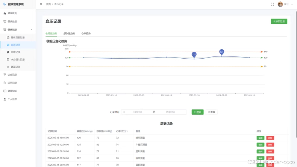Screen dimensions: 297x167
Task: Click the icon beside 健康记录
Action: click(x=5, y=30)
